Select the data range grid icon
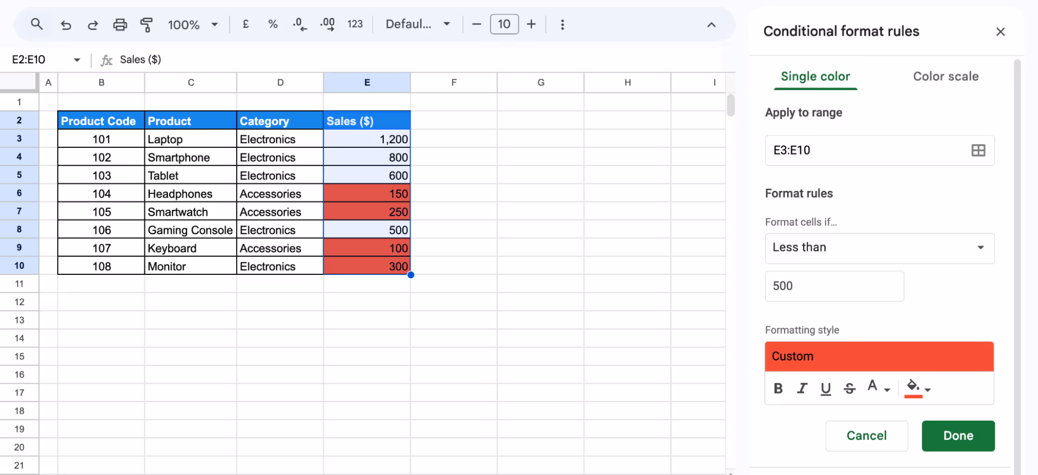This screenshot has height=475, width=1038. pos(978,150)
